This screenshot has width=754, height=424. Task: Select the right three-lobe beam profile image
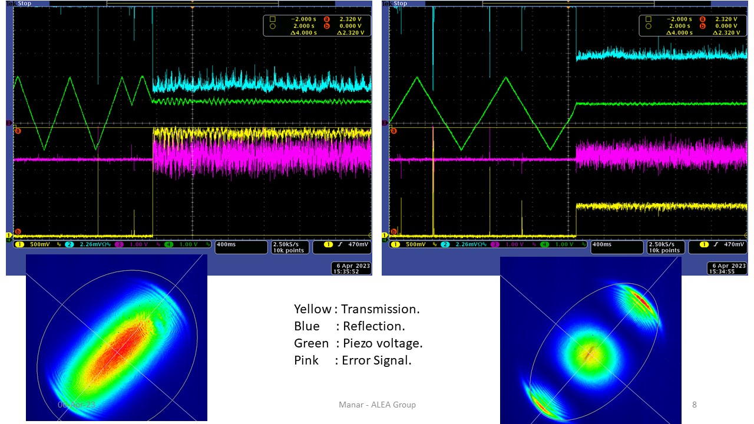click(590, 340)
